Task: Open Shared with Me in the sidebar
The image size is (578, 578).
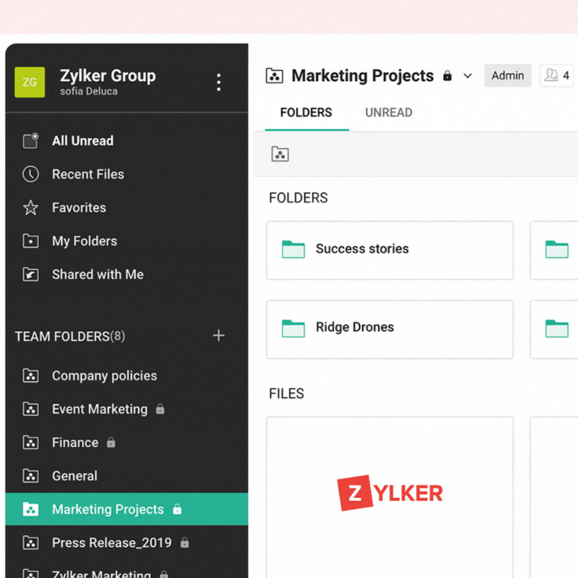Action: click(126, 274)
